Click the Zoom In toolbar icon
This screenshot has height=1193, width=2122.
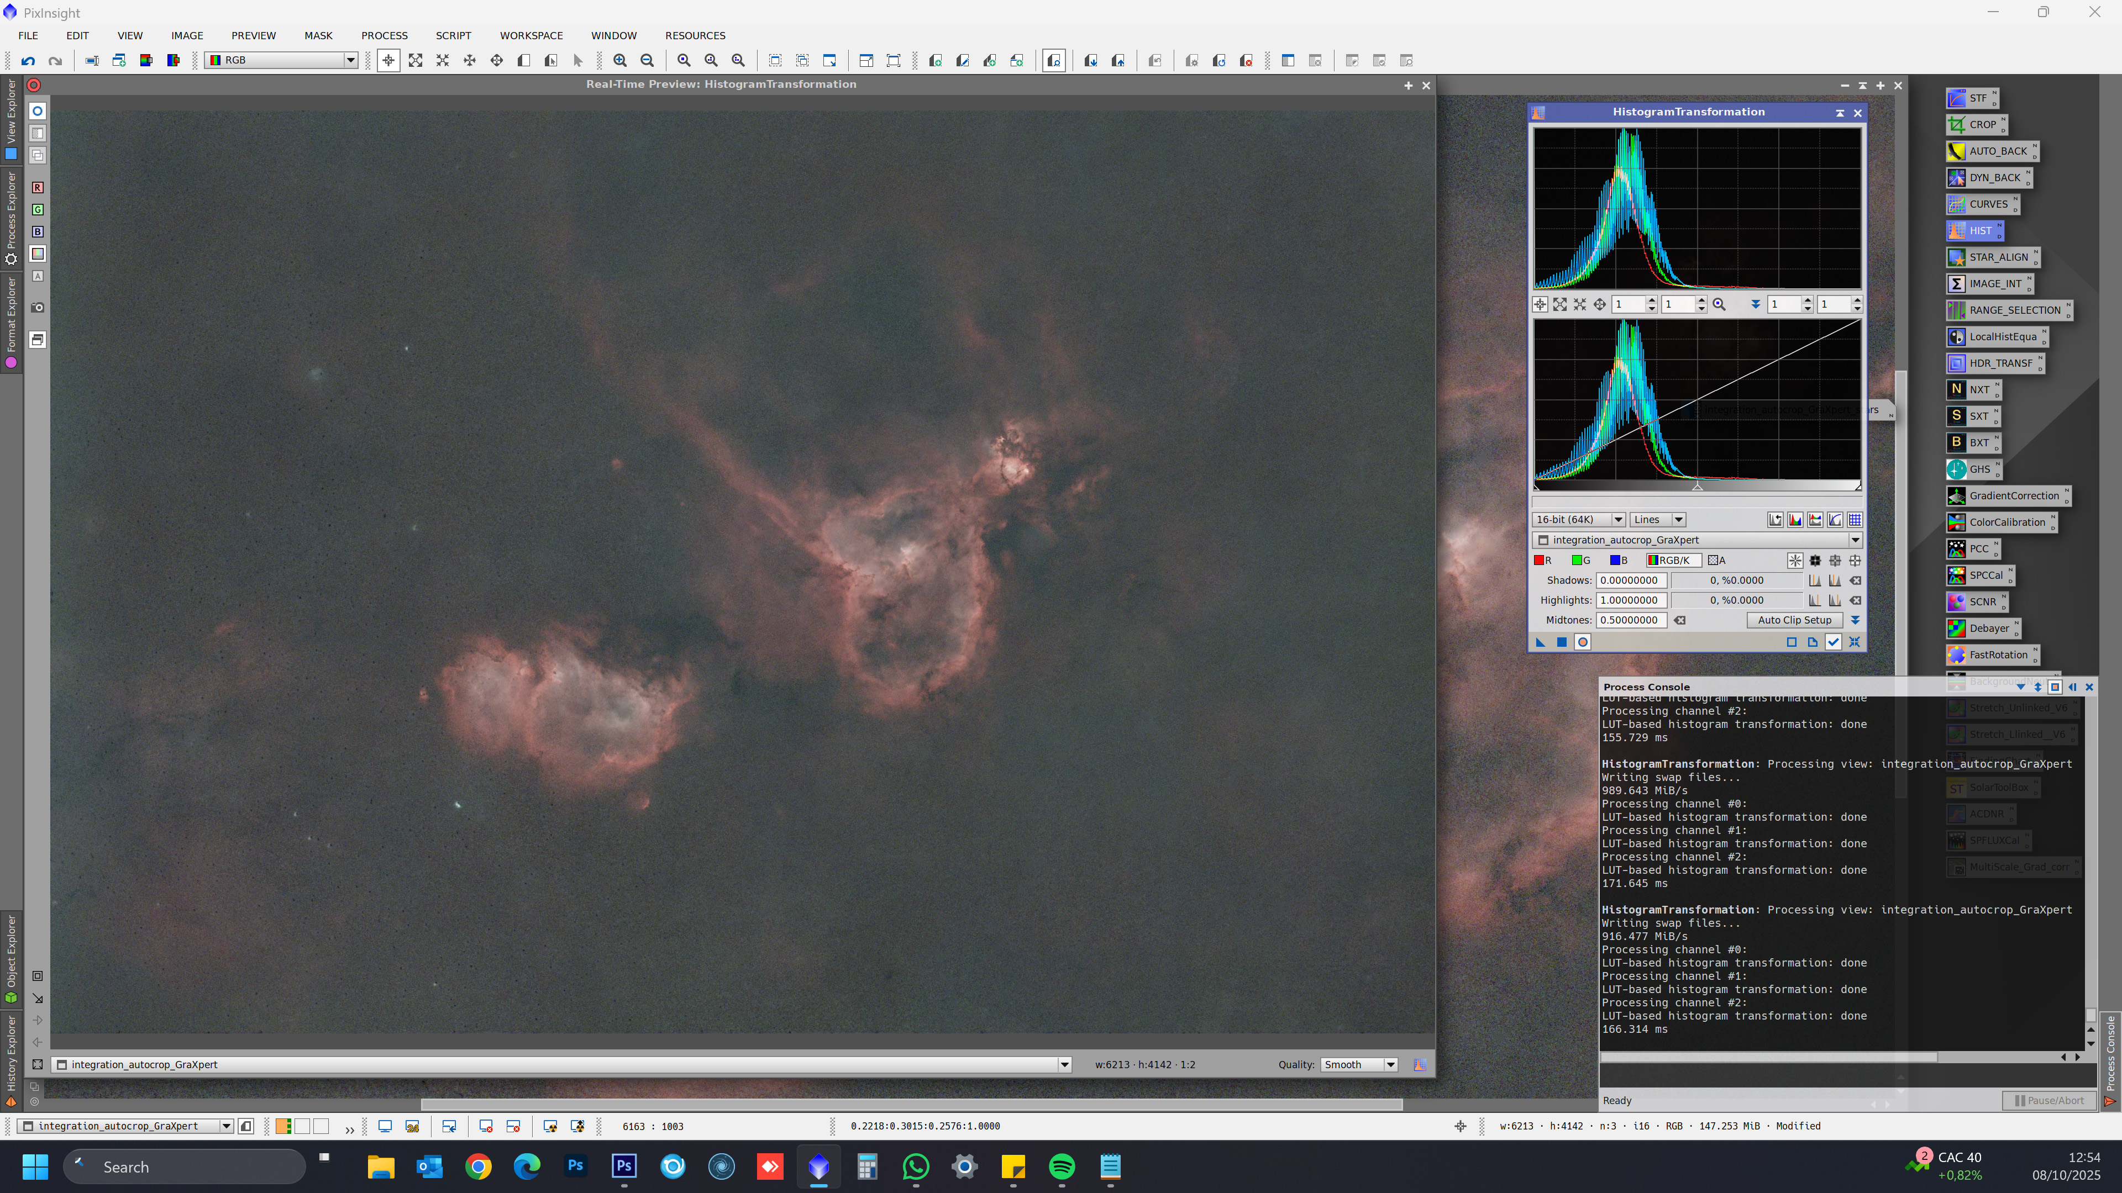click(x=620, y=61)
